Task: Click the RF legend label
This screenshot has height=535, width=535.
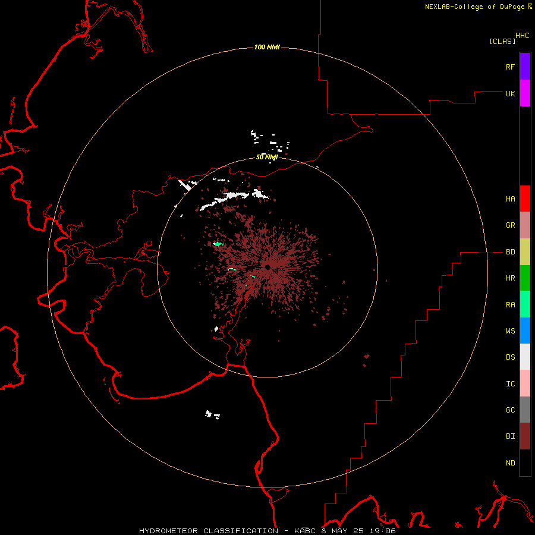Action: tap(510, 67)
